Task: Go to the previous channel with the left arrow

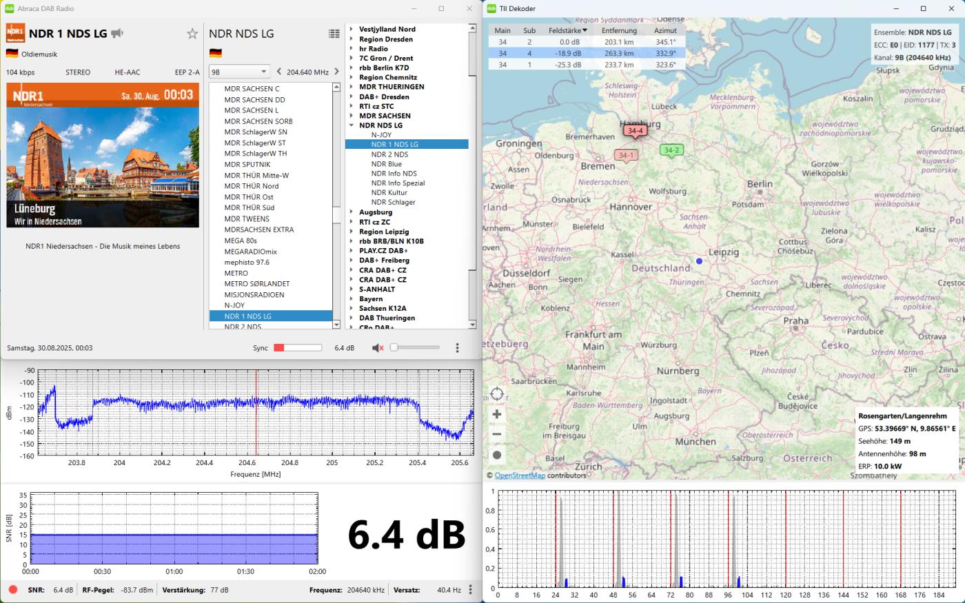Action: point(278,72)
